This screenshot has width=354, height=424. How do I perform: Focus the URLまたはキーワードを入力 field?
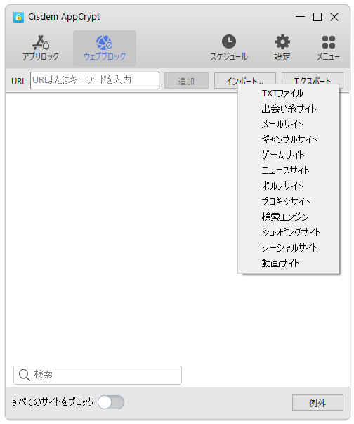pos(95,80)
